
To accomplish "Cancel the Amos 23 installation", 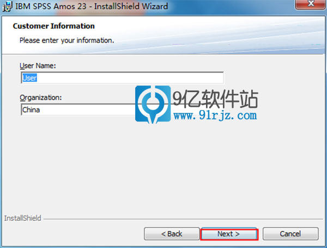I will (x=290, y=234).
